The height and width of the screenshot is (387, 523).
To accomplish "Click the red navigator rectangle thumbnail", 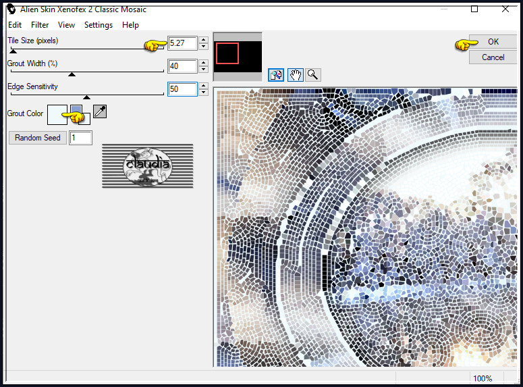I will (227, 53).
